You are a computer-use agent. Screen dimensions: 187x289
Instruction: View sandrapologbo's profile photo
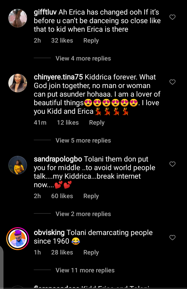18,165
